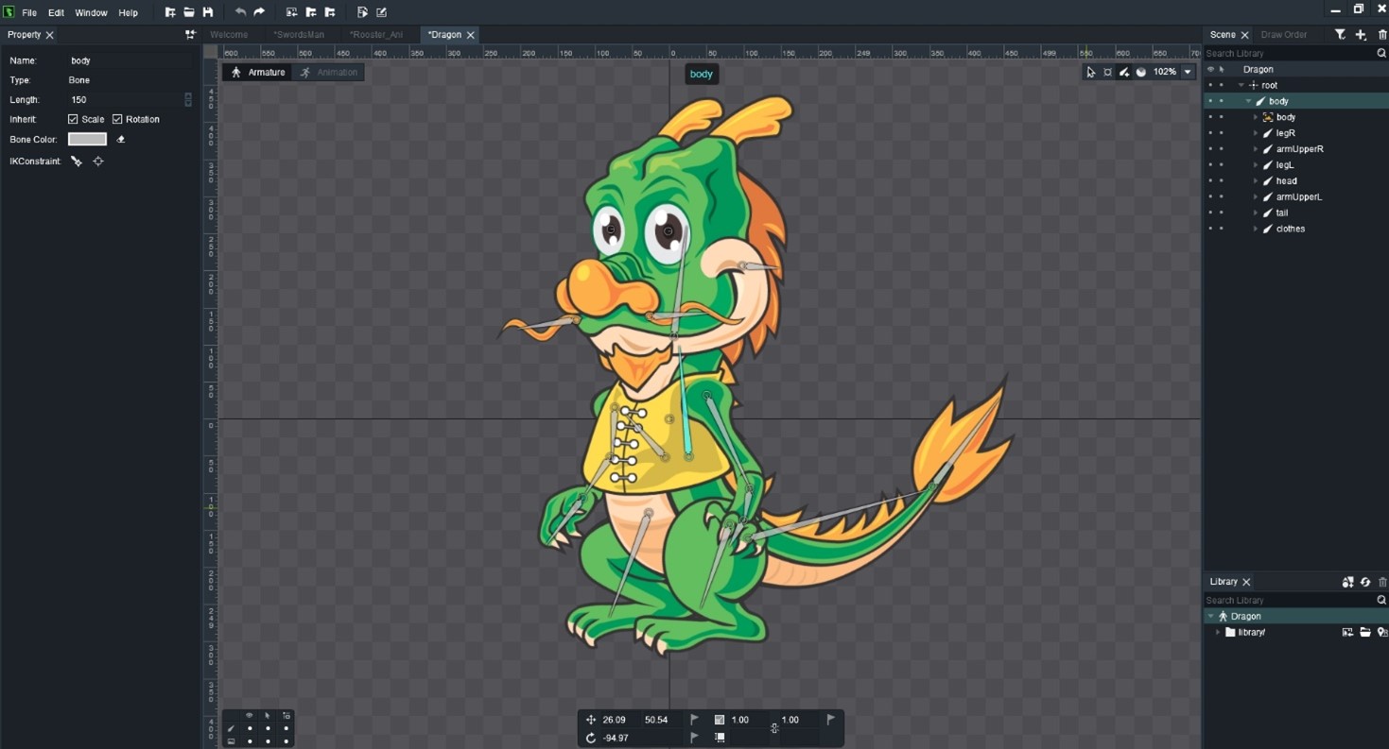Image resolution: width=1389 pixels, height=749 pixels.
Task: Click the position key flag icon
Action: click(694, 720)
